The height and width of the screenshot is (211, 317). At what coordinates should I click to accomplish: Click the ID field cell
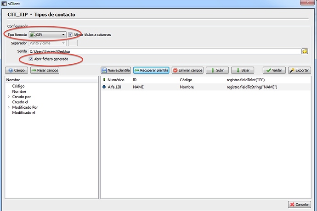[x=135, y=80]
